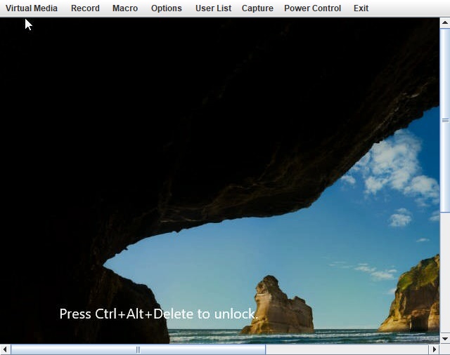This screenshot has height=355, width=450.
Task: Open the User List menu
Action: pos(213,8)
